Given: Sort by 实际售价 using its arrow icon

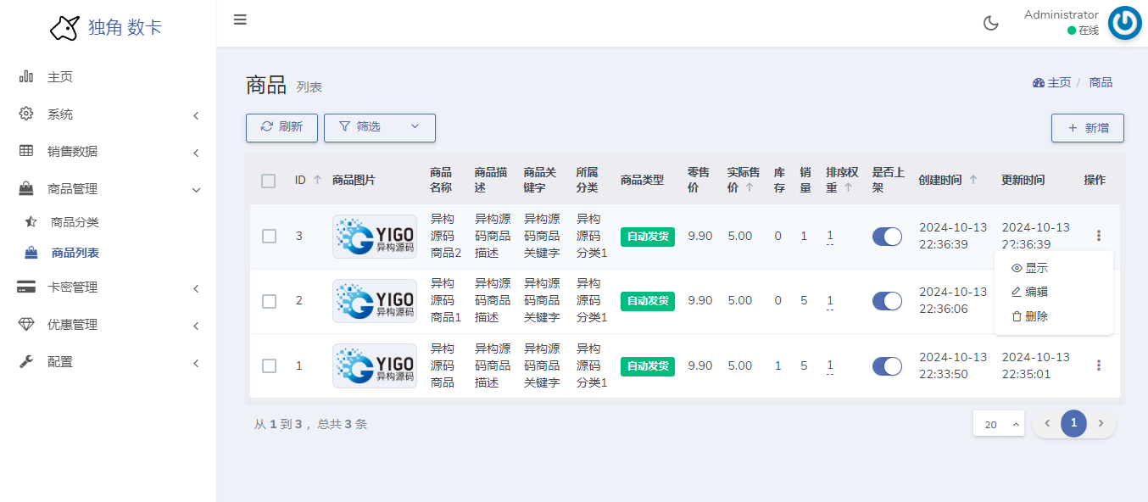Looking at the screenshot, I should click(750, 188).
